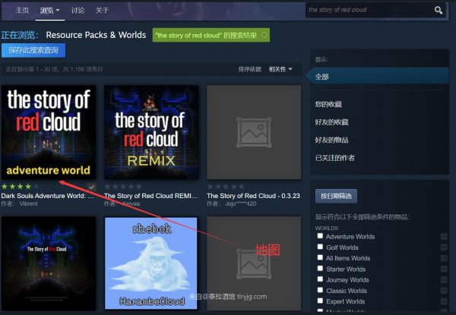Open 好友的物品 in the sidebar
Viewport: 456px width, 315px height.
click(x=332, y=140)
